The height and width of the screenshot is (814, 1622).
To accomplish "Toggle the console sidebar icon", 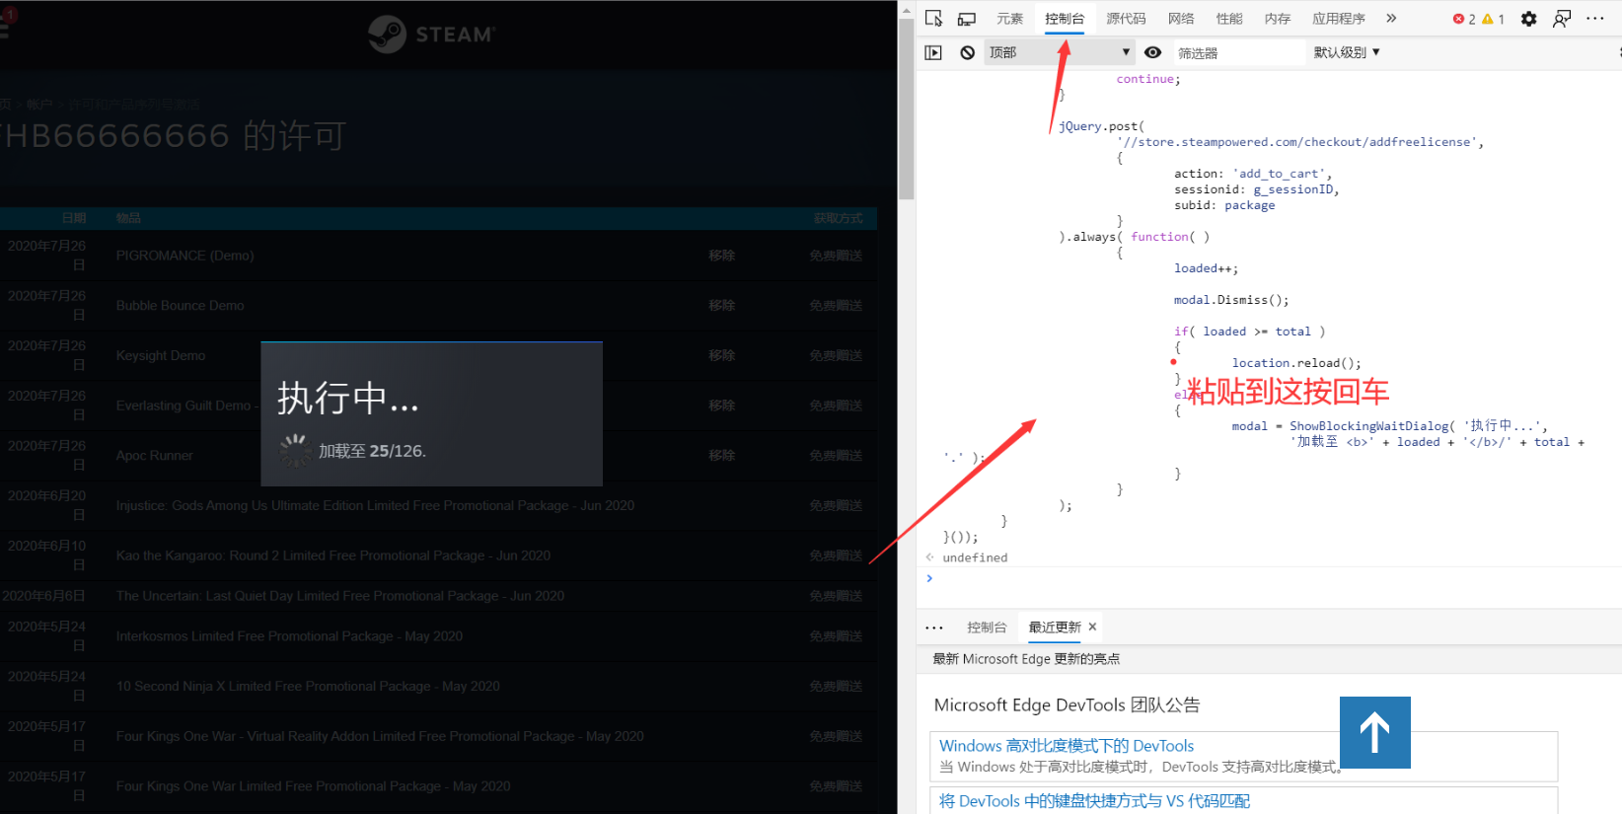I will tap(933, 52).
